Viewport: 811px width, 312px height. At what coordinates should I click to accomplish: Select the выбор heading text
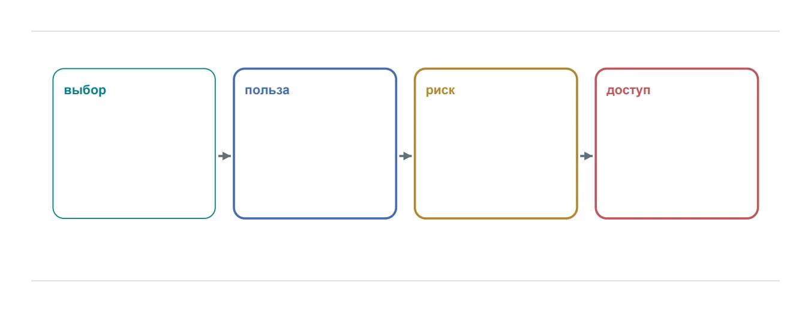[x=85, y=91]
